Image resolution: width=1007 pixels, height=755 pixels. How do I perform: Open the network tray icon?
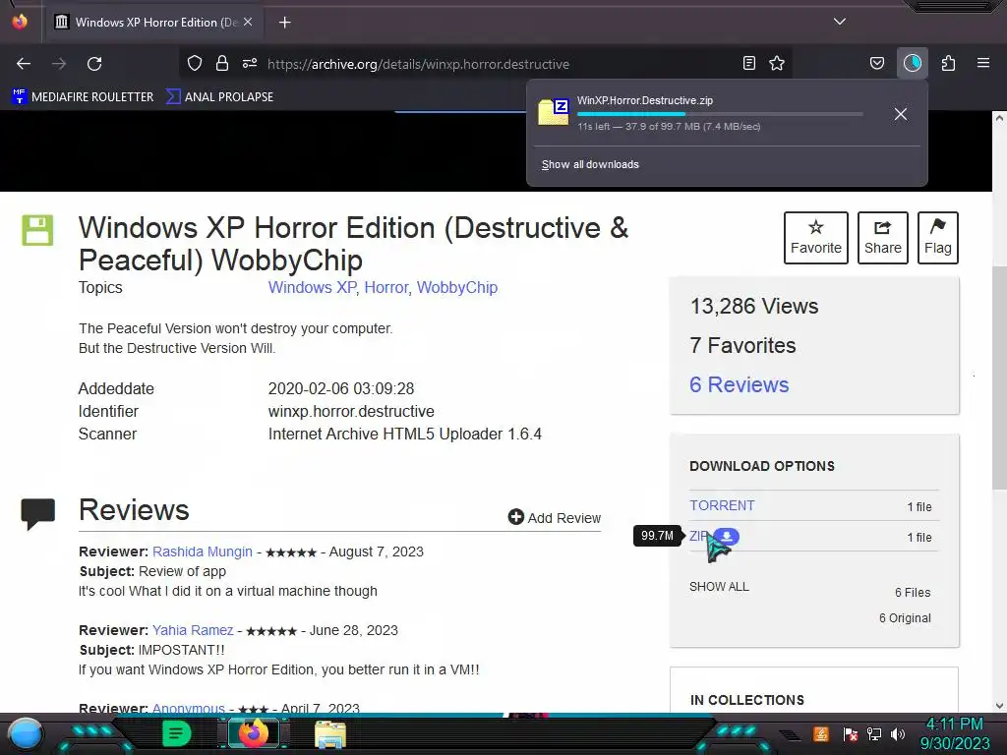pos(874,733)
